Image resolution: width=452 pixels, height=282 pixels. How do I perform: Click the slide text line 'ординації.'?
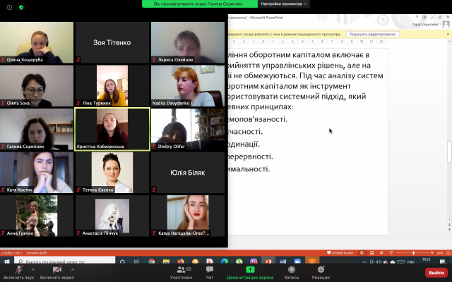[244, 144]
